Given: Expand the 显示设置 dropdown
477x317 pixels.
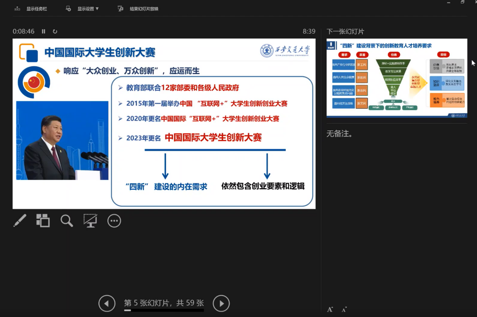Looking at the screenshot, I should click(83, 9).
